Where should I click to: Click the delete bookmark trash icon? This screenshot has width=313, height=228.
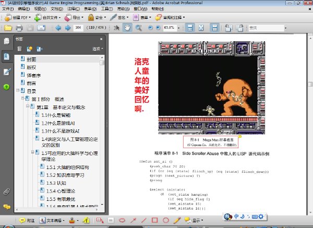coord(19,49)
